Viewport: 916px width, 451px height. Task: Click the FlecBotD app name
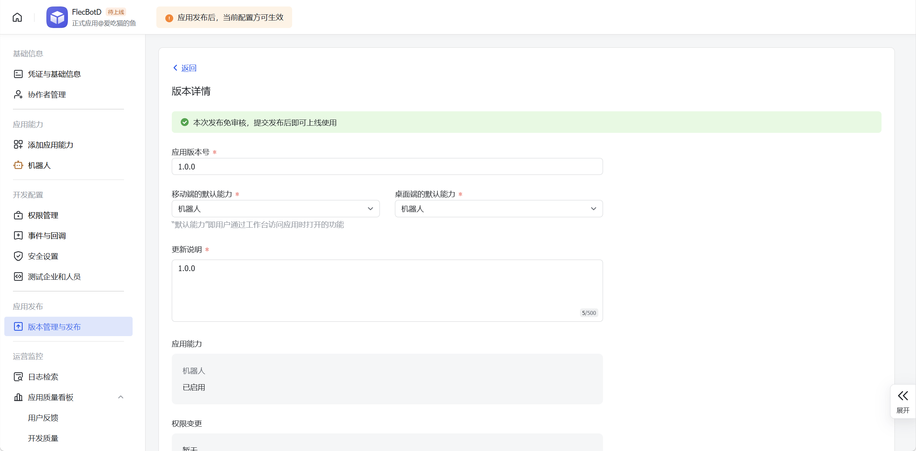point(87,12)
